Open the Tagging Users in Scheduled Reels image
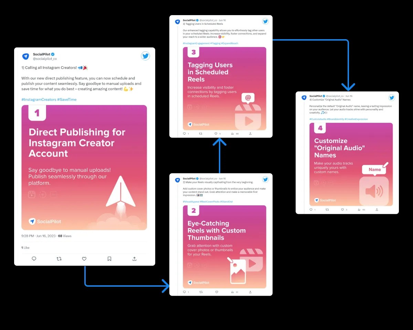Screen dimensions: 413x330 [225, 89]
